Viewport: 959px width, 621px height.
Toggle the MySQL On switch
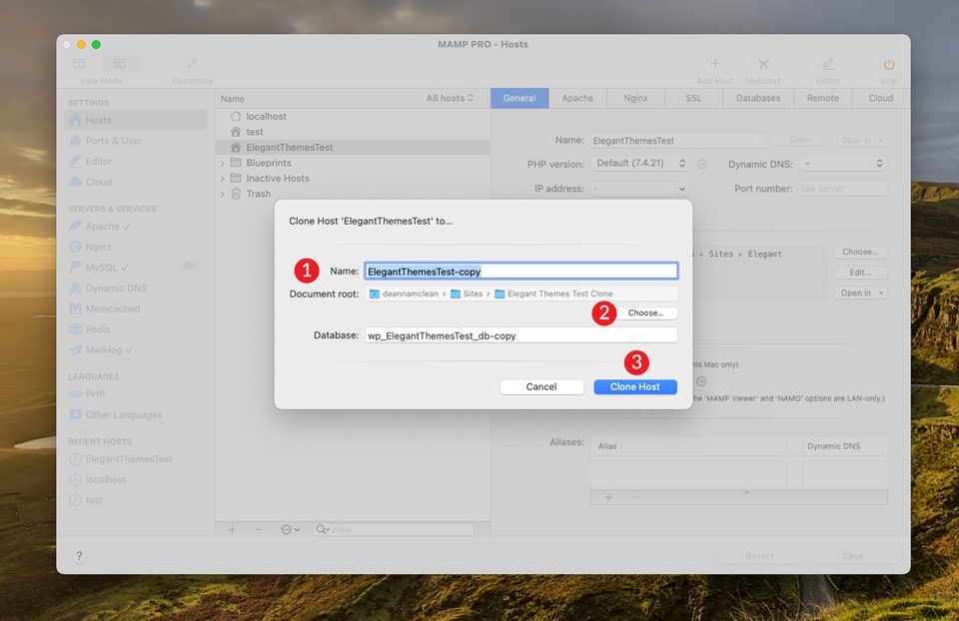click(189, 267)
